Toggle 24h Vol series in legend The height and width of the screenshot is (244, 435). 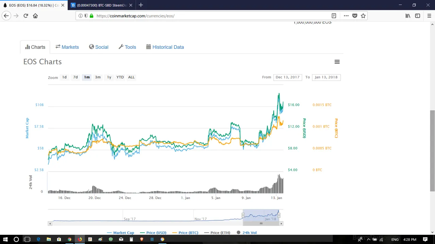(247, 233)
